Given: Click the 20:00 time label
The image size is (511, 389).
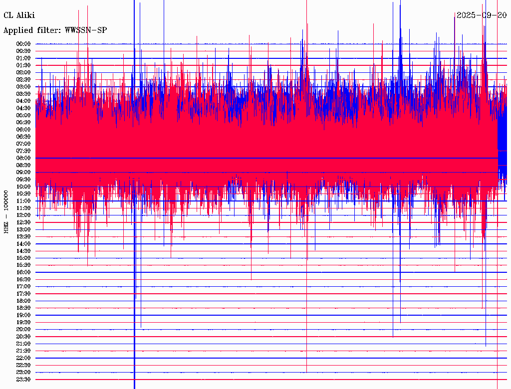Looking at the screenshot, I should coord(23,330).
